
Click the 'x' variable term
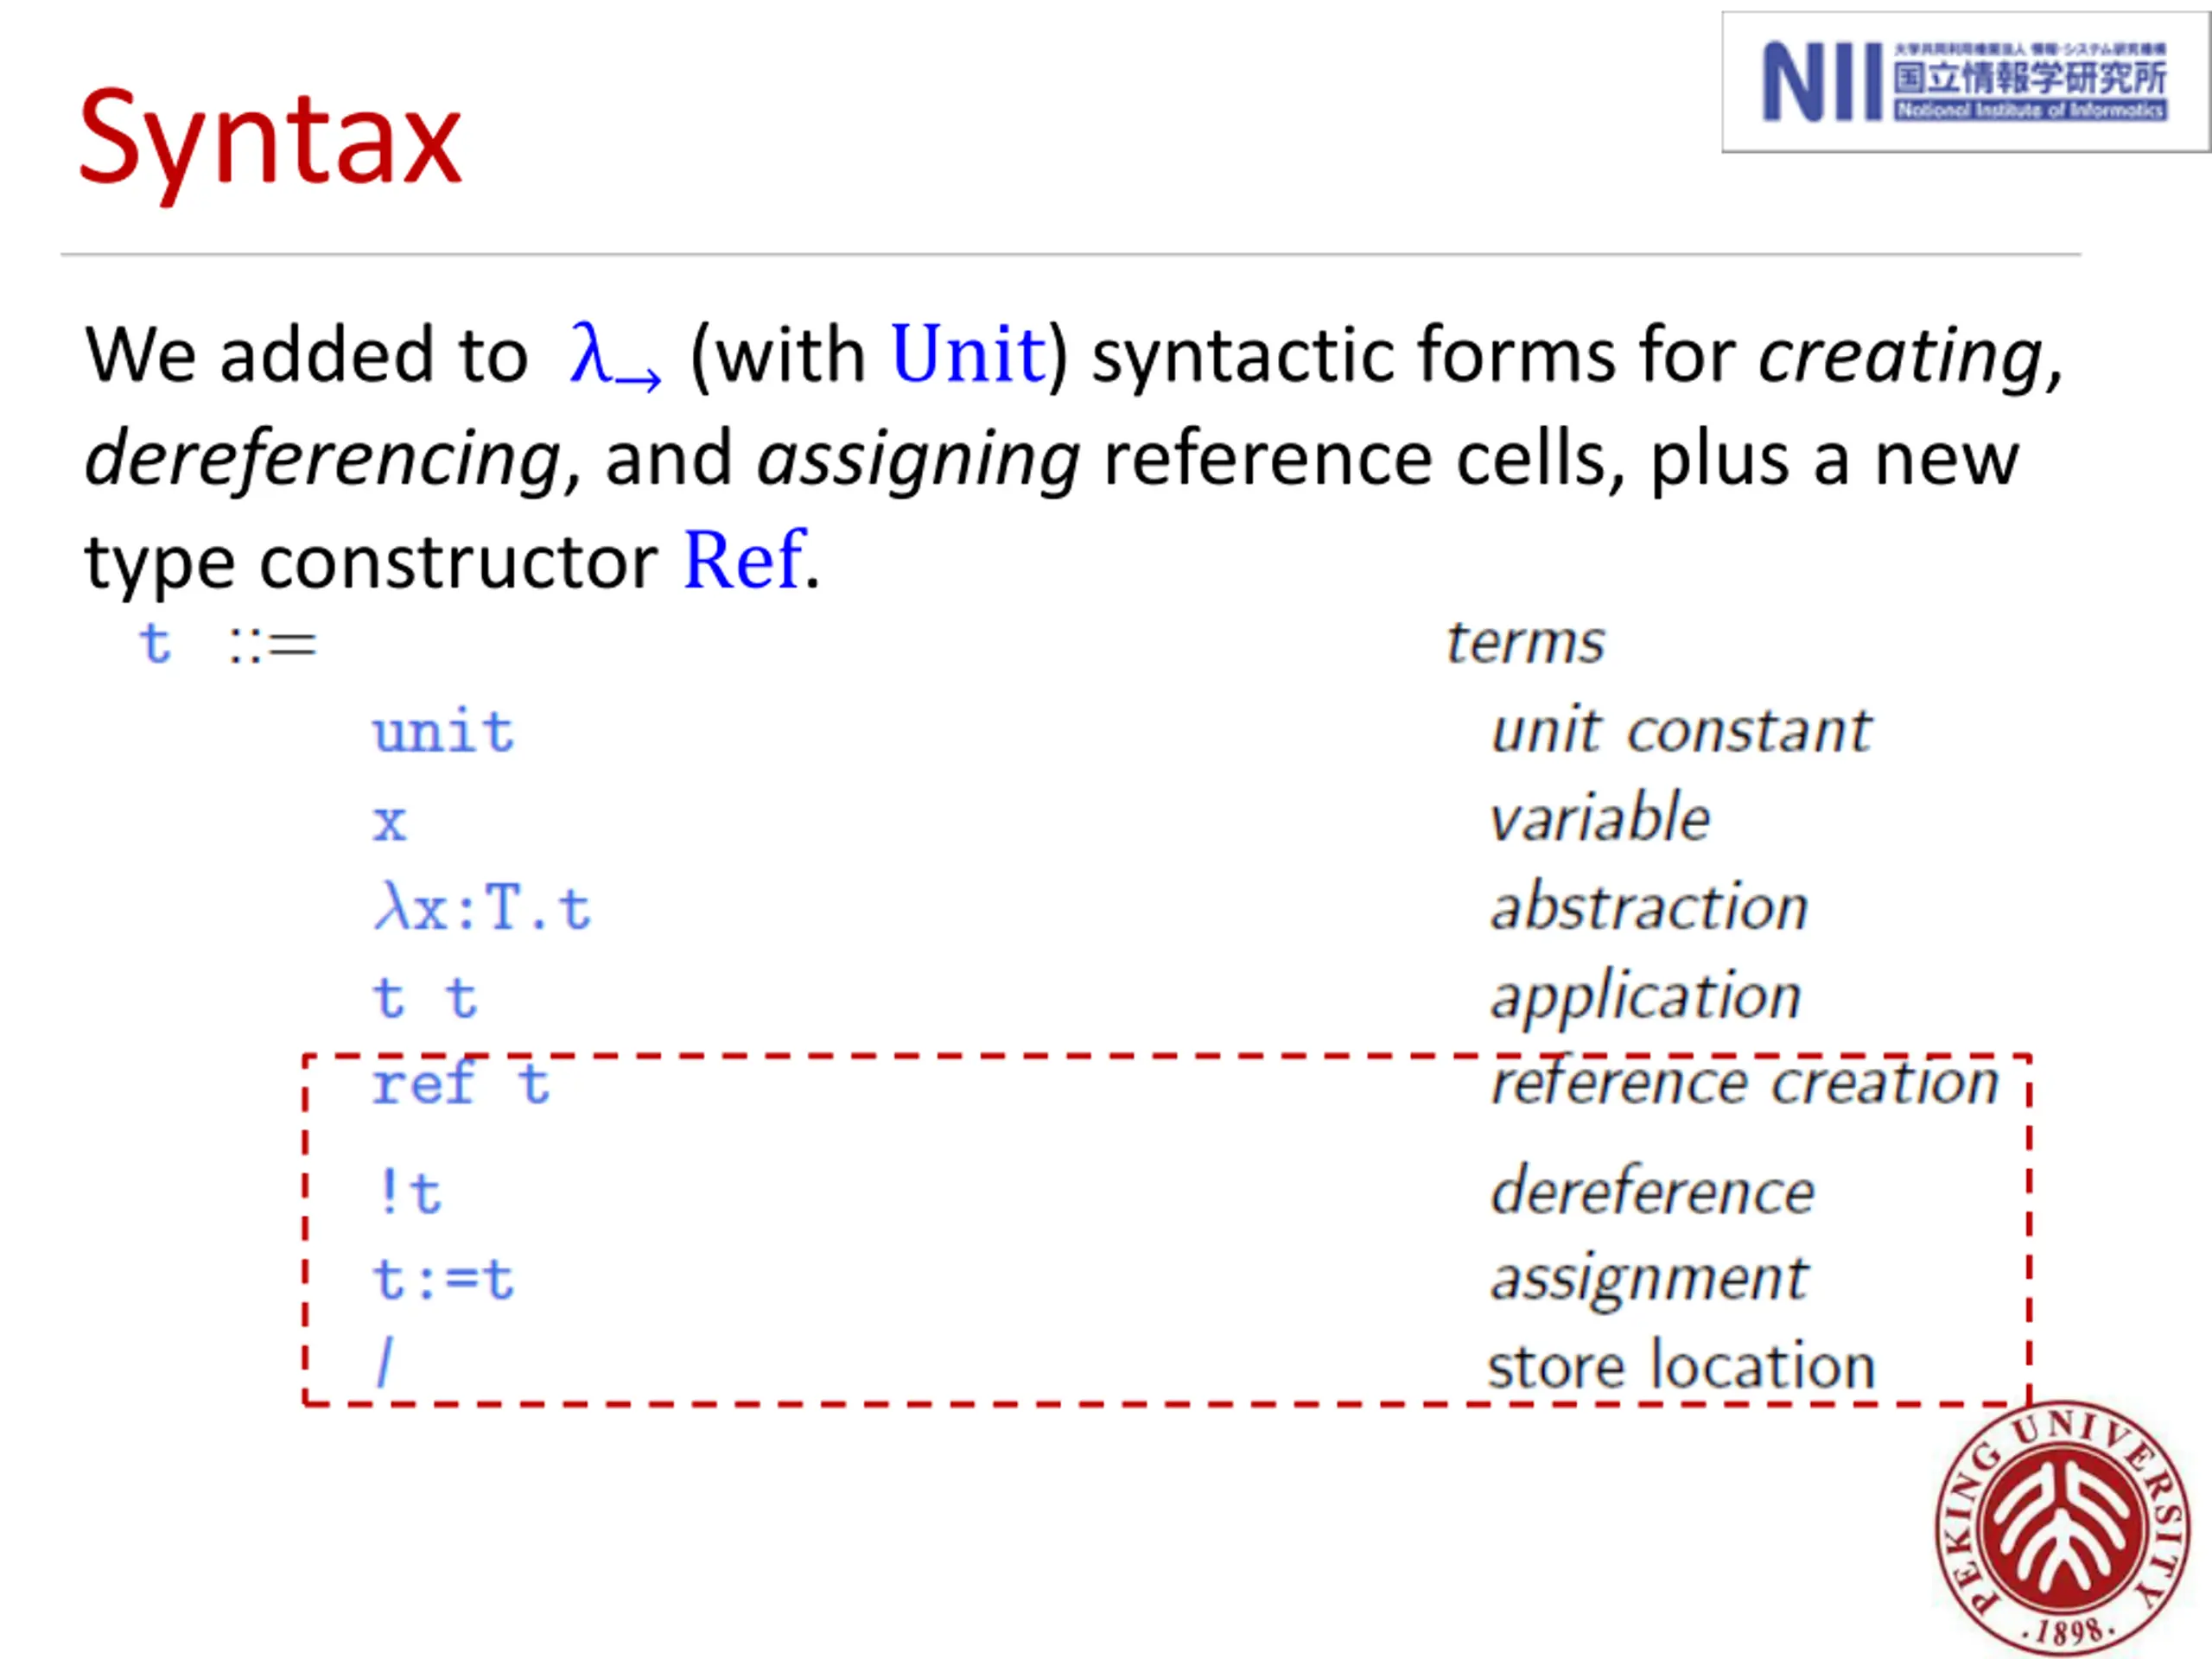[390, 824]
